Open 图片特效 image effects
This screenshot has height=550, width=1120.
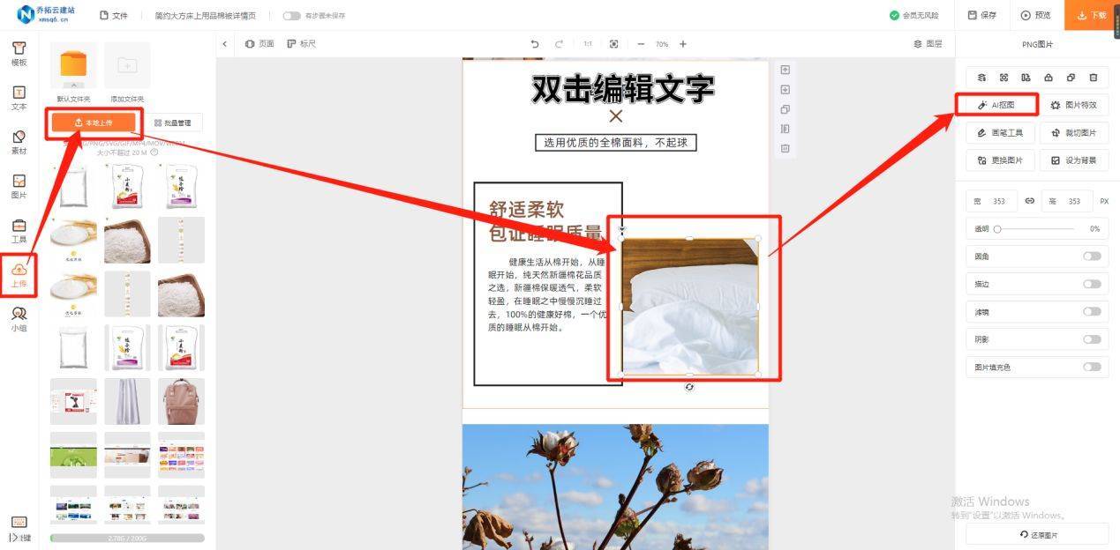tap(1074, 105)
